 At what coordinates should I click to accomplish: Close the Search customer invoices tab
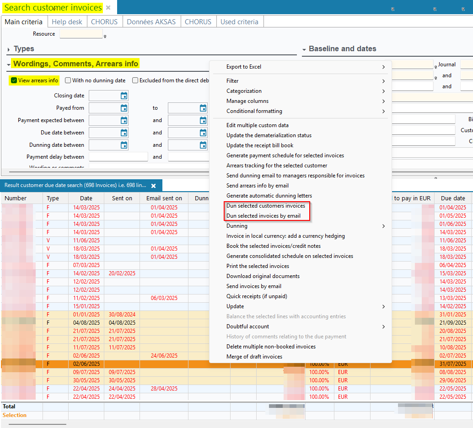pos(108,8)
